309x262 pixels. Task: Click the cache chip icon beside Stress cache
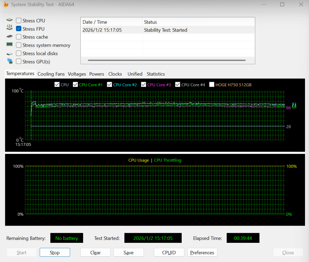(10, 37)
